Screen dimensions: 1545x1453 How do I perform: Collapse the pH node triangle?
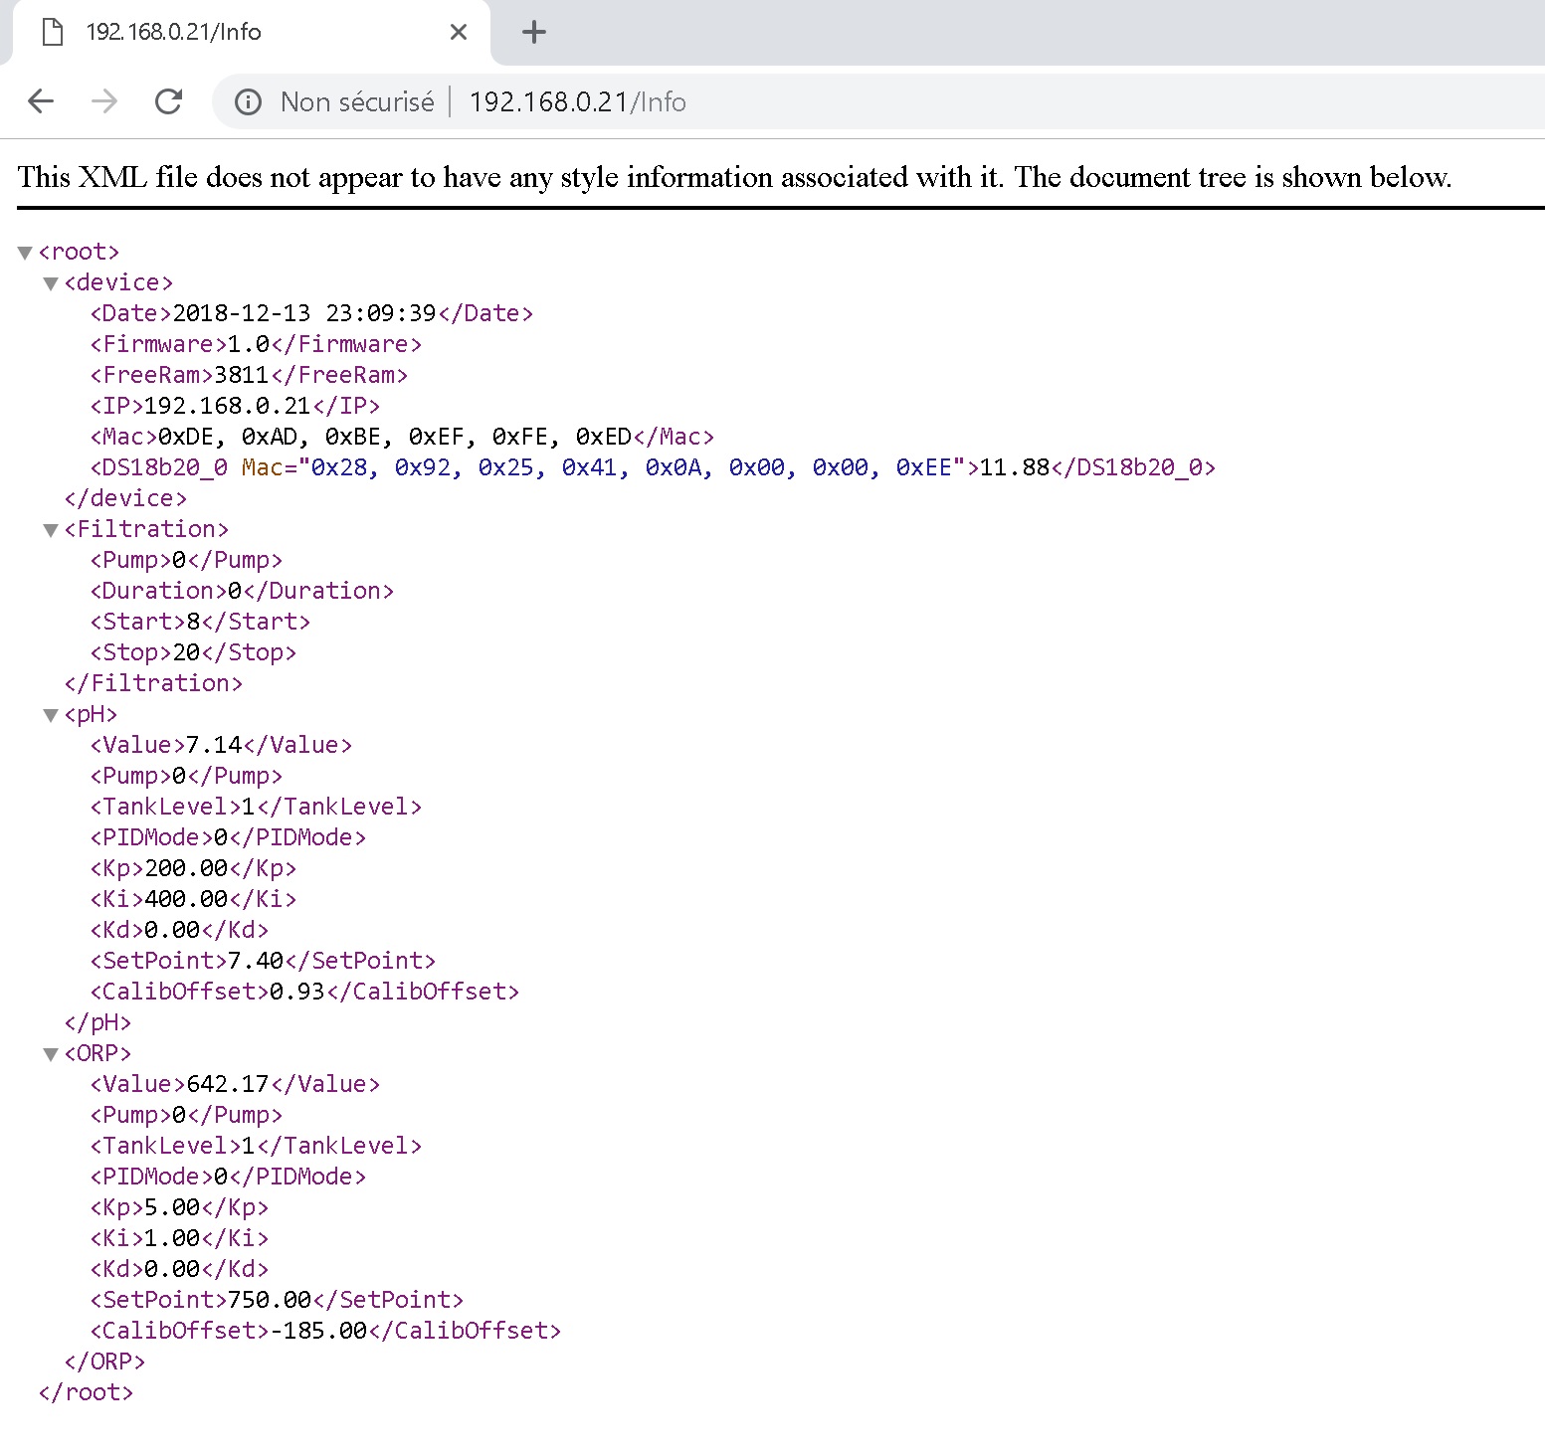click(x=51, y=715)
